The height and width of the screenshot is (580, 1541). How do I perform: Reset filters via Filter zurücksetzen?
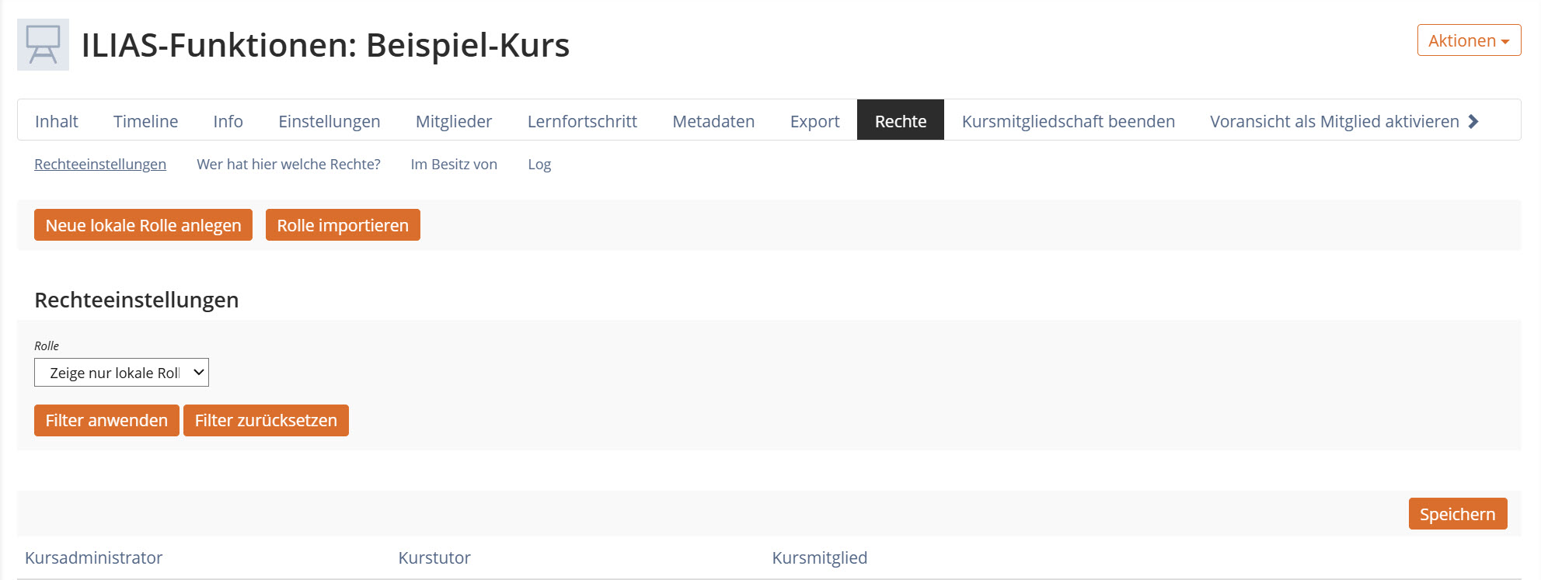266,420
